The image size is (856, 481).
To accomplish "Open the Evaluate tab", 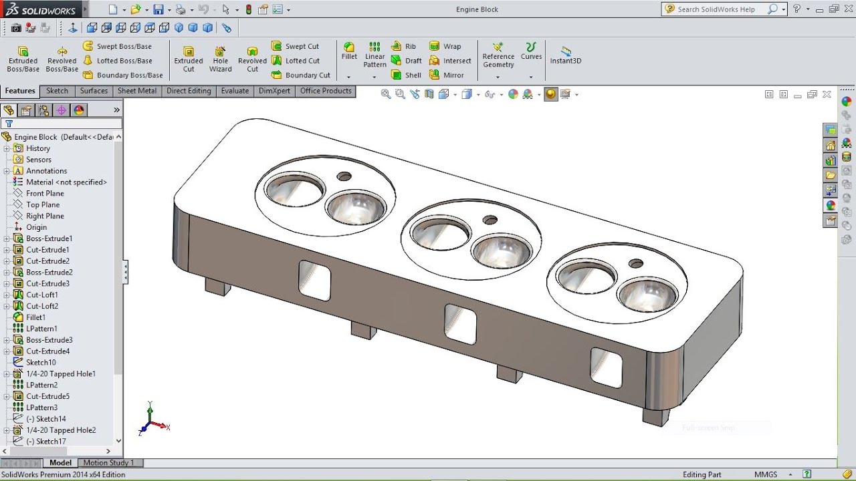I will pos(235,91).
